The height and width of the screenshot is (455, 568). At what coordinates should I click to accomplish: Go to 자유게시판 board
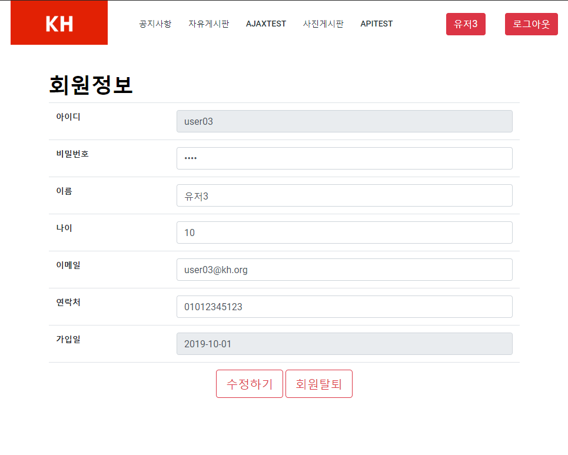click(x=208, y=24)
